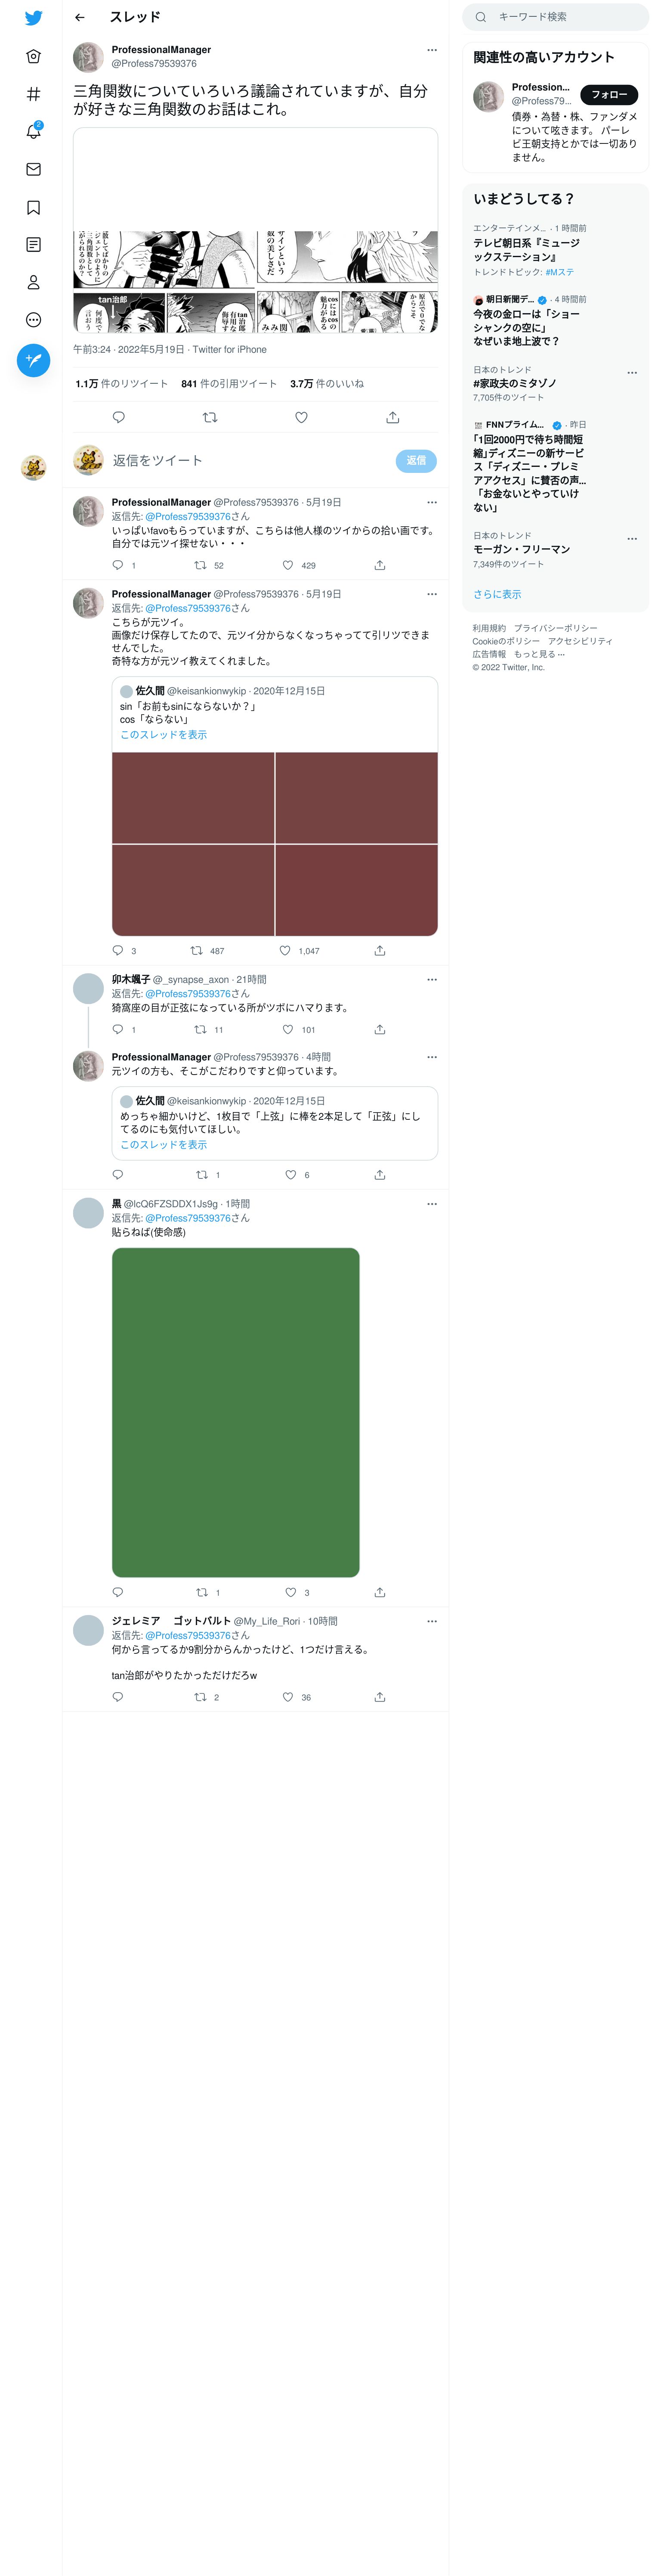The image size is (661, 2576).
Task: Open options for #家政夫のミタゾノ trend
Action: (x=631, y=372)
